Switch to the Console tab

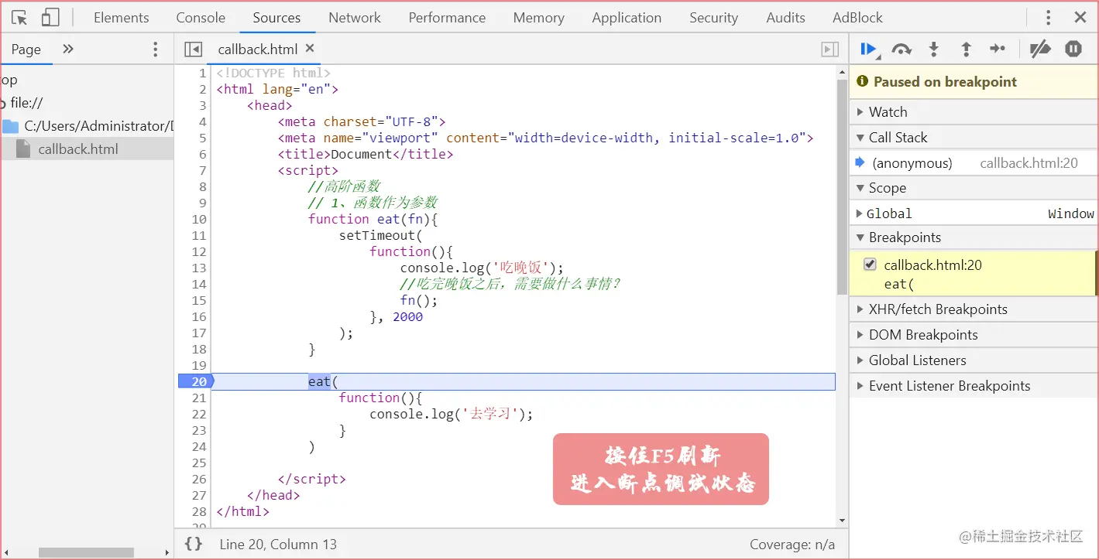coord(201,17)
